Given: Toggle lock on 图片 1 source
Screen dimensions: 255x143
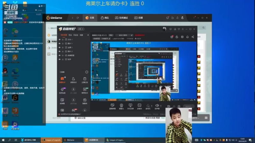Looking at the screenshot, I should click(x=62, y=44).
